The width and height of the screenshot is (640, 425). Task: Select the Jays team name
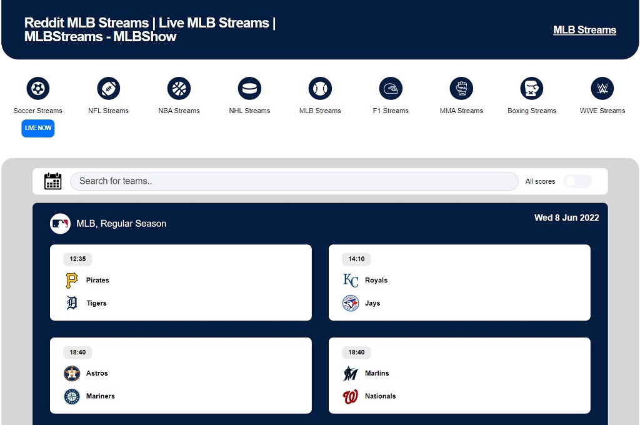[372, 303]
